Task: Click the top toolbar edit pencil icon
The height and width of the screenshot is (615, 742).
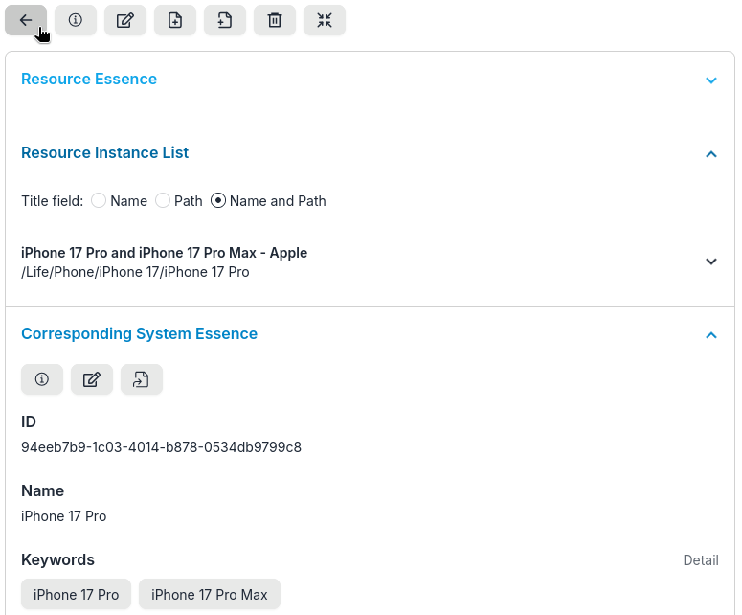Action: pyautogui.click(x=125, y=20)
